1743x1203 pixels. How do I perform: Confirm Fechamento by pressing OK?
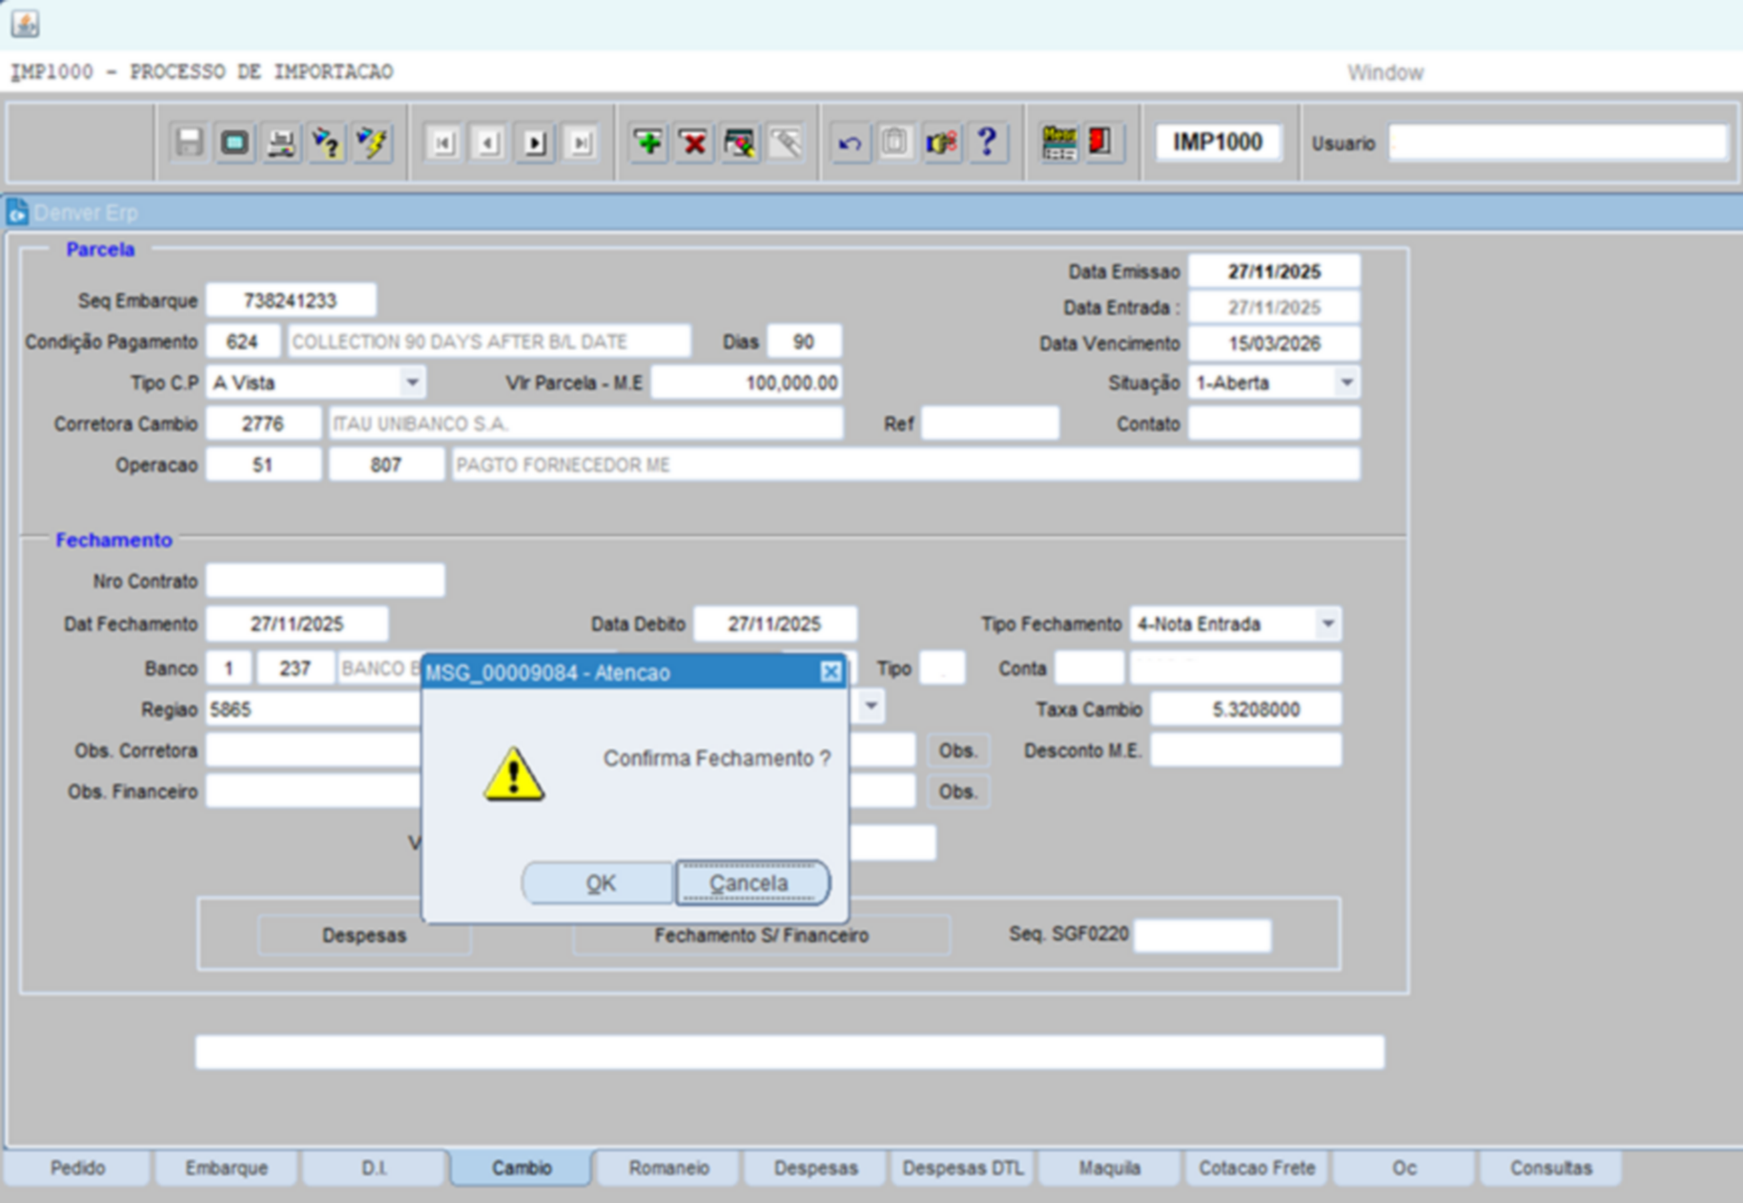pyautogui.click(x=599, y=883)
